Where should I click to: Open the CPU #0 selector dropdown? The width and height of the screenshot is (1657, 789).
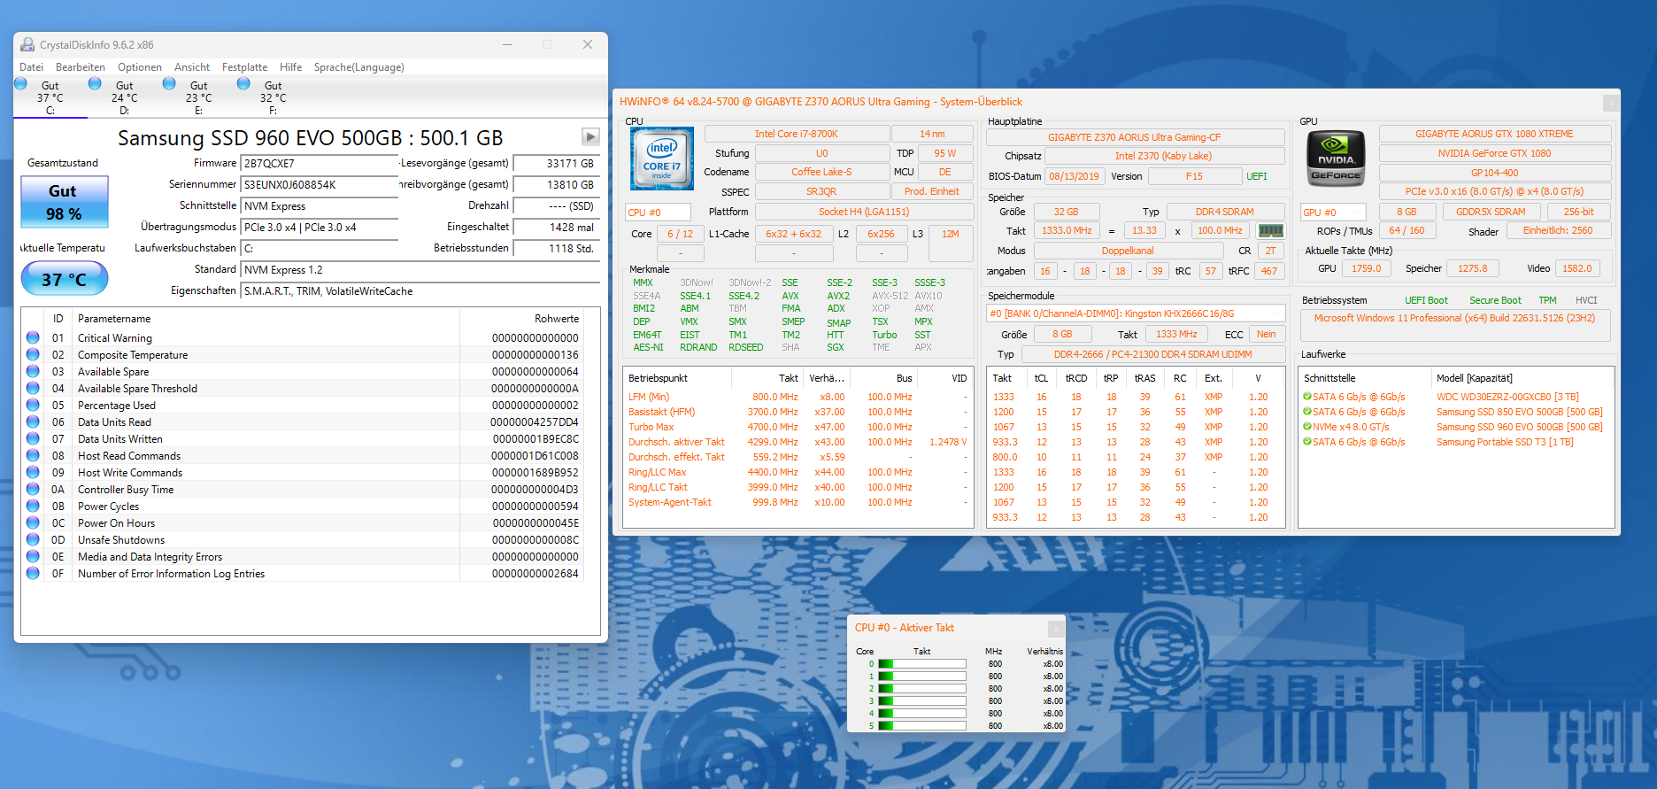658,213
